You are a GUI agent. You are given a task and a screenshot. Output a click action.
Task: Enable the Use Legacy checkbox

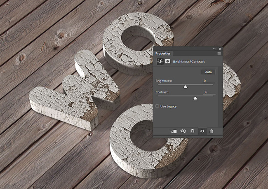click(157, 106)
